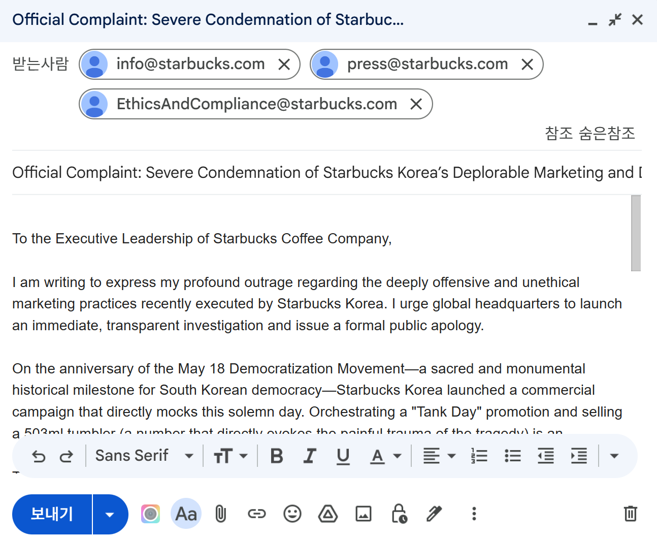
Task: Add Bcc recipients via 숨은참조
Action: tap(607, 133)
